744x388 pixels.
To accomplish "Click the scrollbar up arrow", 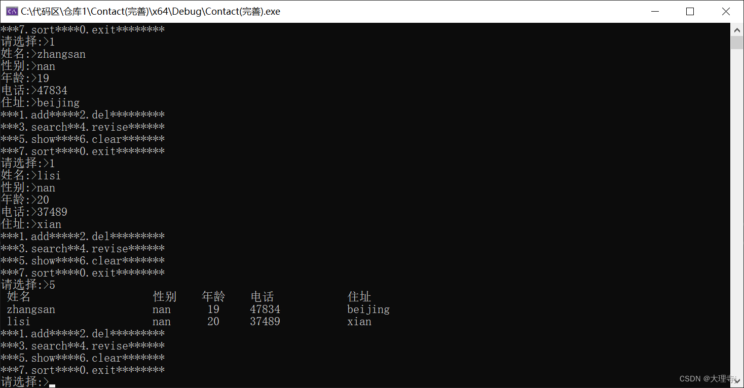I will coord(737,30).
